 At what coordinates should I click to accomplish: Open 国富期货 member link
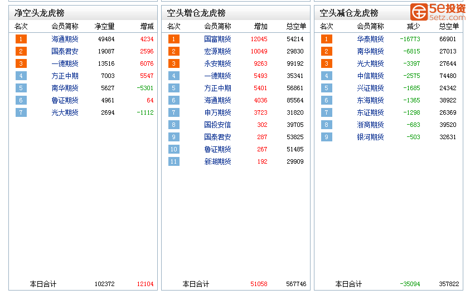(x=217, y=39)
